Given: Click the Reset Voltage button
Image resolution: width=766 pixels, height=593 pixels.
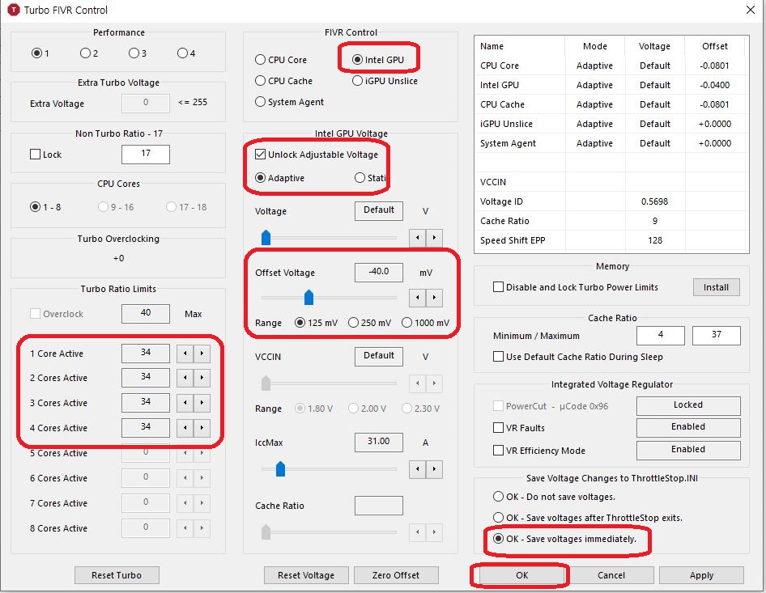Looking at the screenshot, I should coord(306,575).
